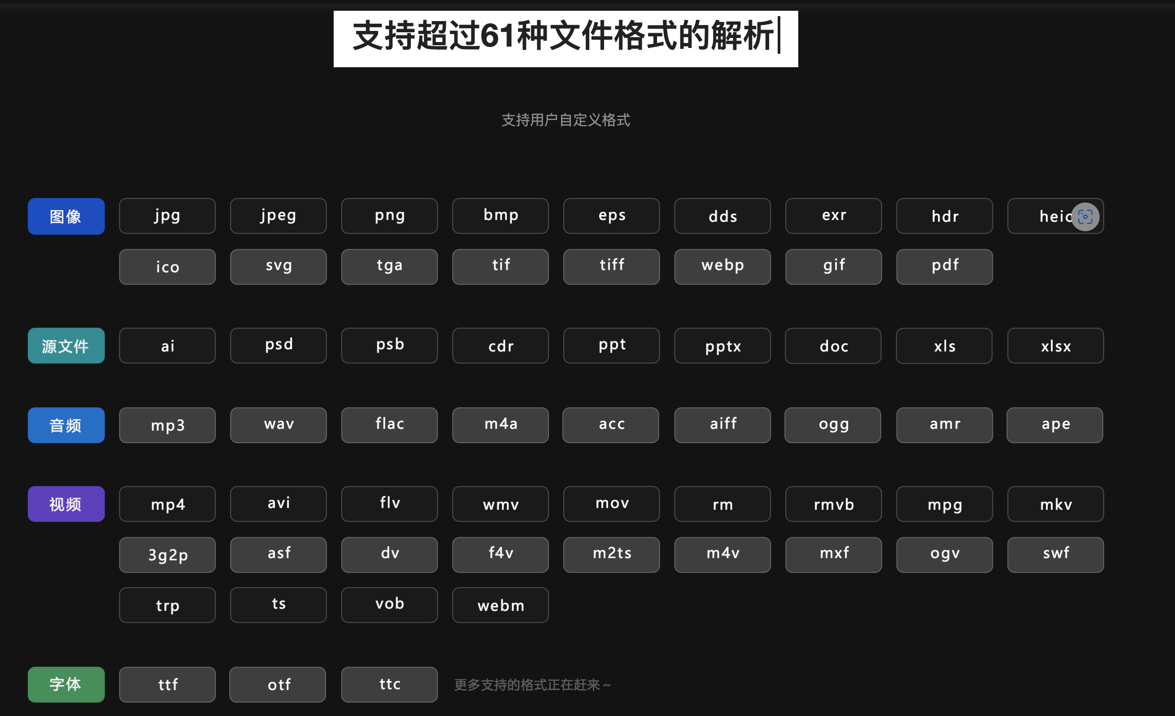Screen dimensions: 1175x716
Task: Click the mkv video format tag
Action: [1056, 504]
